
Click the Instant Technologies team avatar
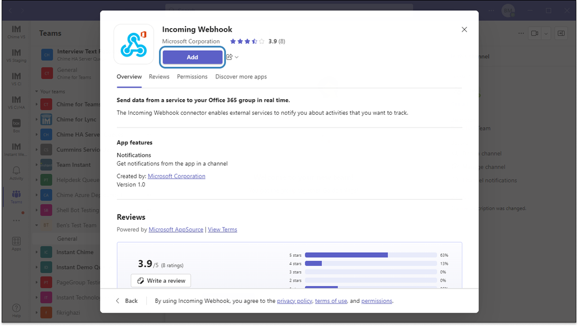click(x=46, y=297)
